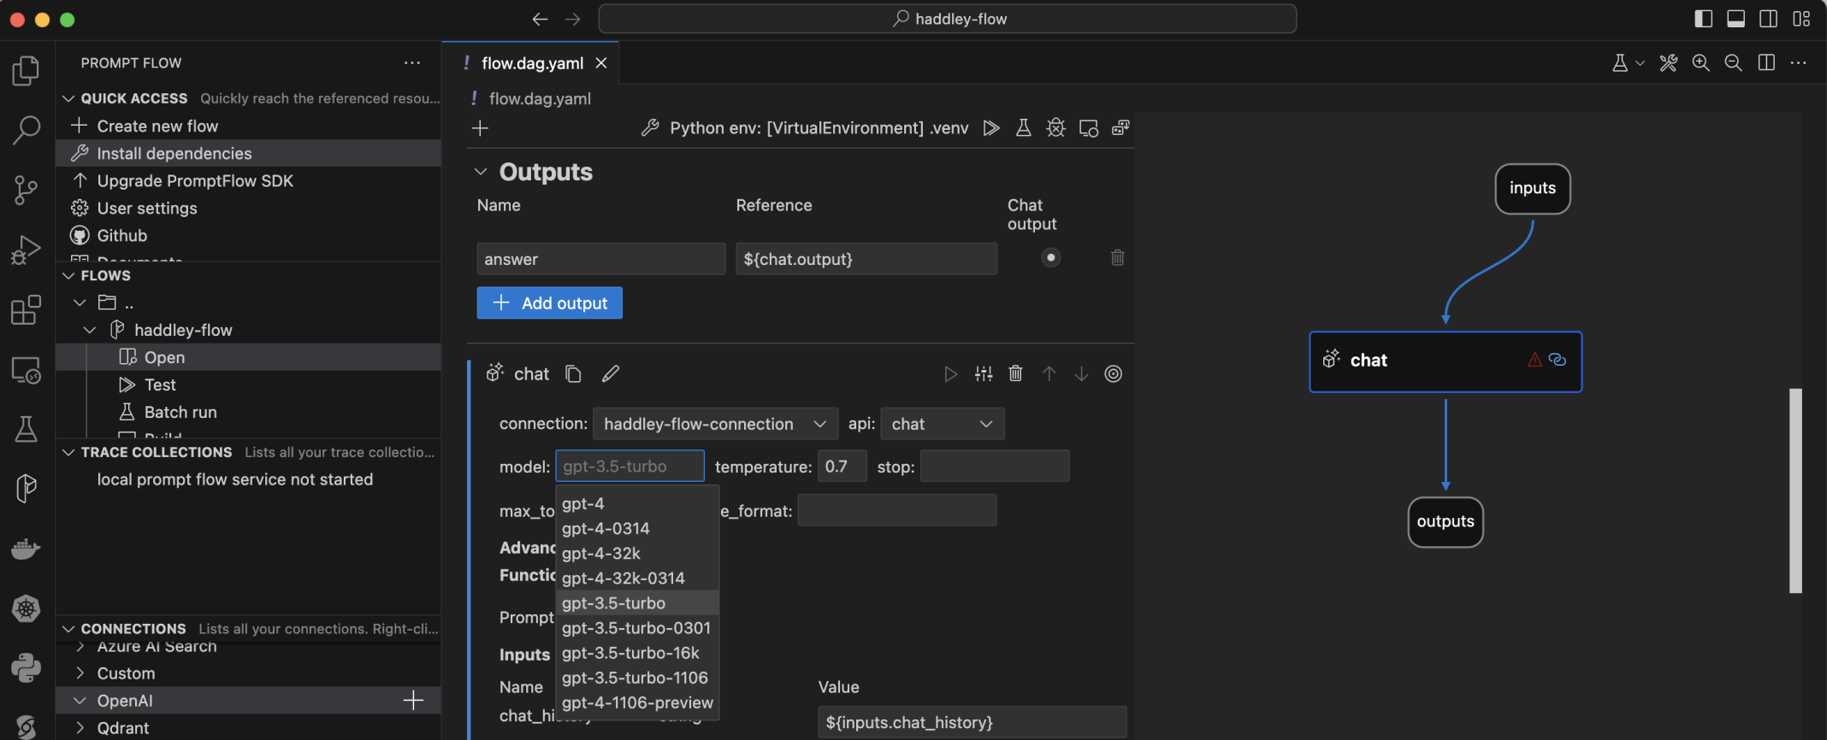Click the Extensions icon in activity bar
Screen dimensions: 1827x740
click(x=26, y=310)
